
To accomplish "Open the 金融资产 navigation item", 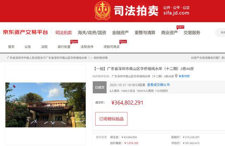I will click(120, 33).
